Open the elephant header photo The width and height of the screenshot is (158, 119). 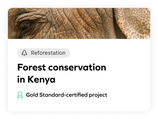[x=79, y=23]
